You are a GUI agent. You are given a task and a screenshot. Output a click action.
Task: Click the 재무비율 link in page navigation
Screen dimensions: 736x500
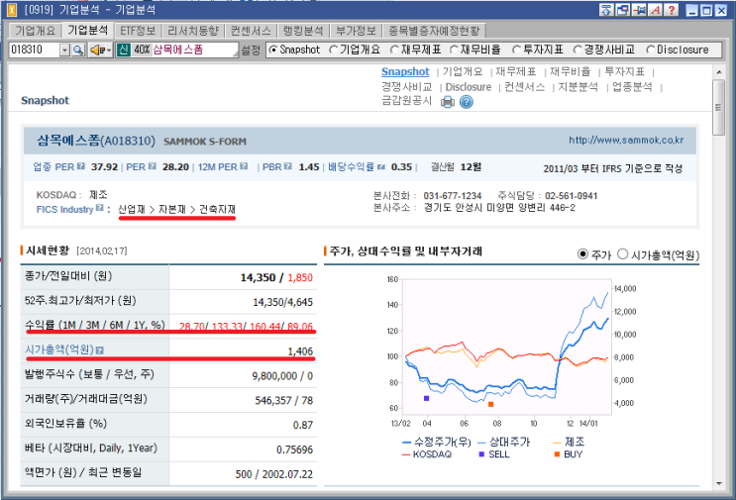(x=570, y=71)
